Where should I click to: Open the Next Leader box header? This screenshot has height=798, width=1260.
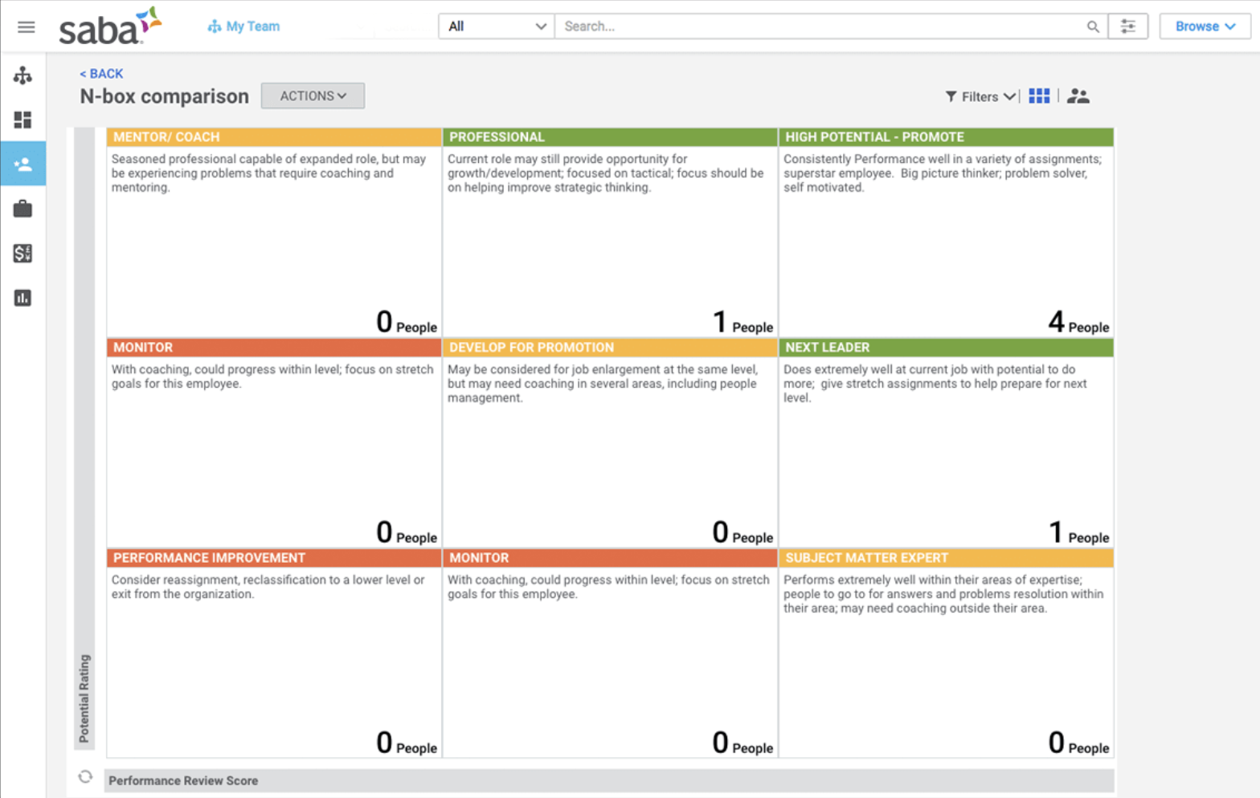click(x=946, y=348)
